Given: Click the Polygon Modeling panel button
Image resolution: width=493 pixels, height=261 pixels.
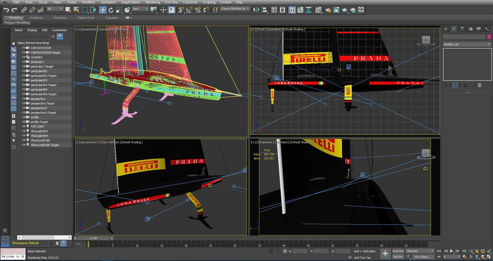Looking at the screenshot, I should (x=17, y=23).
